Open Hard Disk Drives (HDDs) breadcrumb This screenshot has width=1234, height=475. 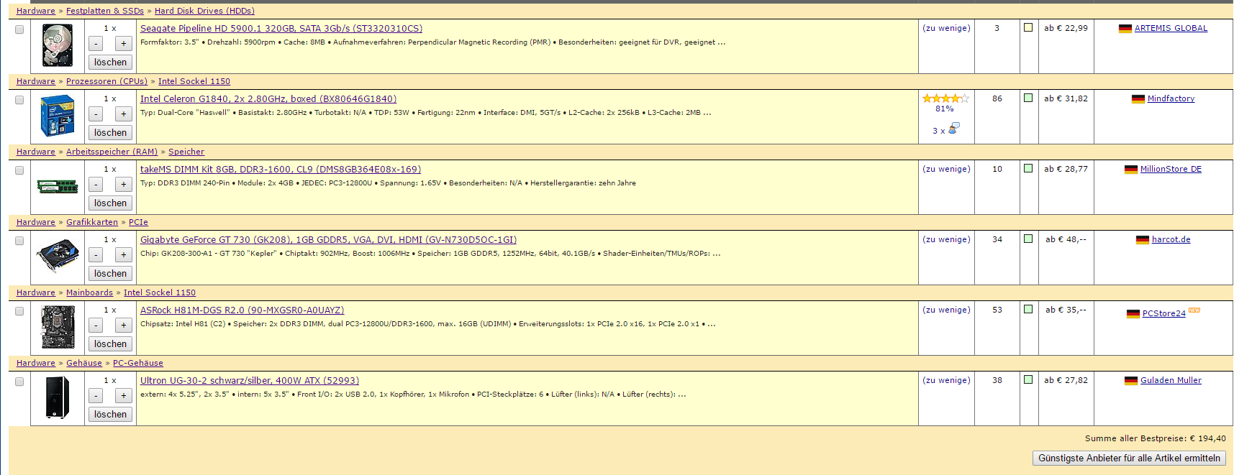(x=204, y=11)
